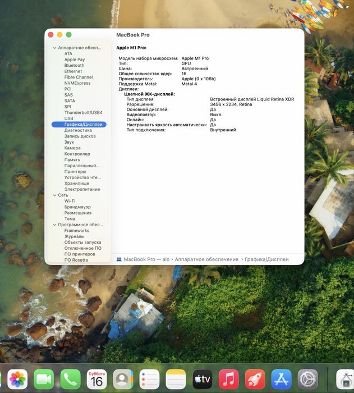This screenshot has height=393, width=354.
Task: Select USB in the sidebar
Action: 68,118
